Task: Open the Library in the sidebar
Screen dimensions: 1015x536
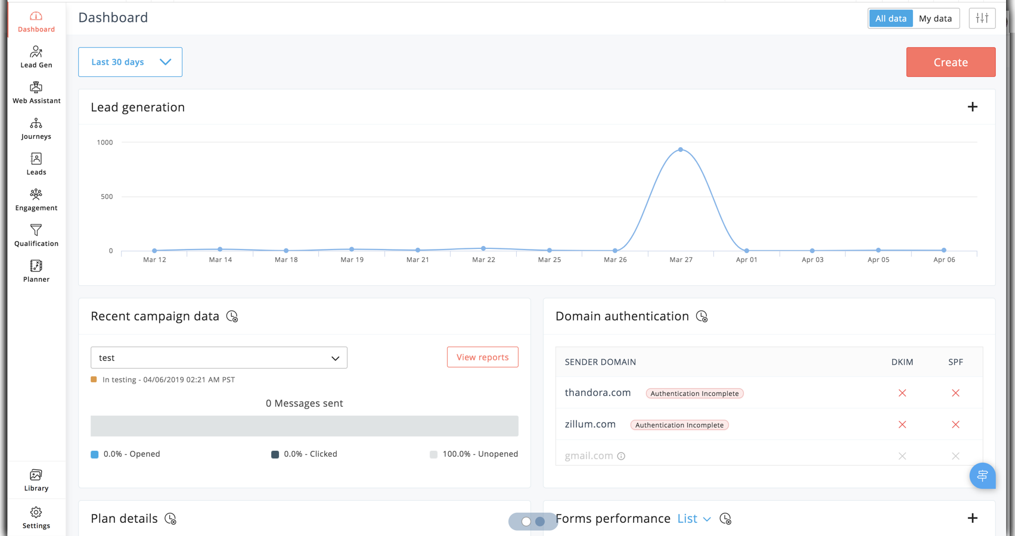Action: (x=36, y=480)
